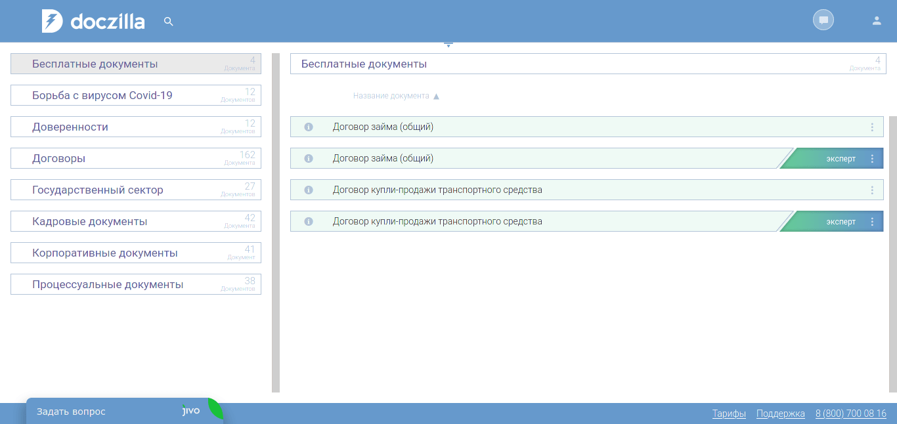This screenshot has height=424, width=897.
Task: Click the doczilla logo
Action: tap(93, 21)
